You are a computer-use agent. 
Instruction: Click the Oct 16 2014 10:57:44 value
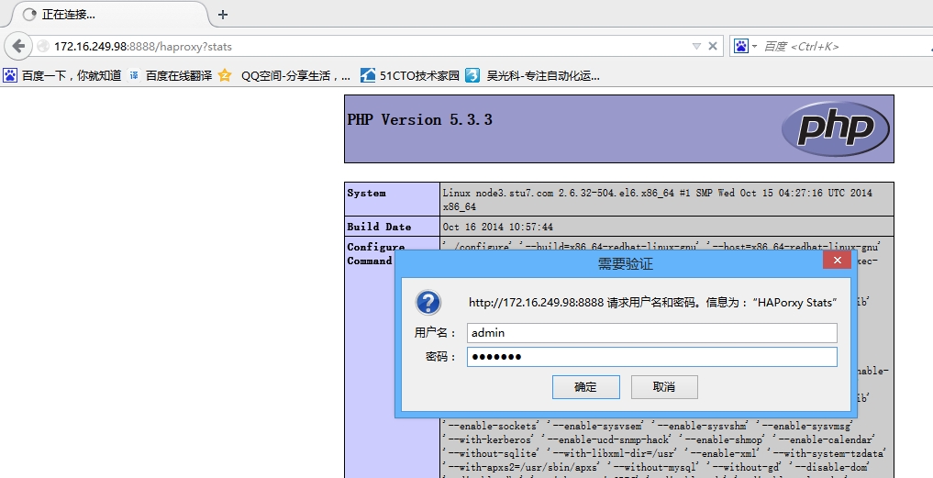[497, 227]
